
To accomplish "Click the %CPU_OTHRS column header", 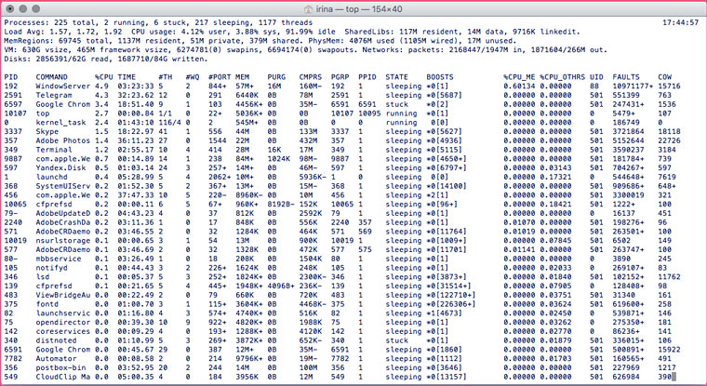I will click(x=562, y=77).
